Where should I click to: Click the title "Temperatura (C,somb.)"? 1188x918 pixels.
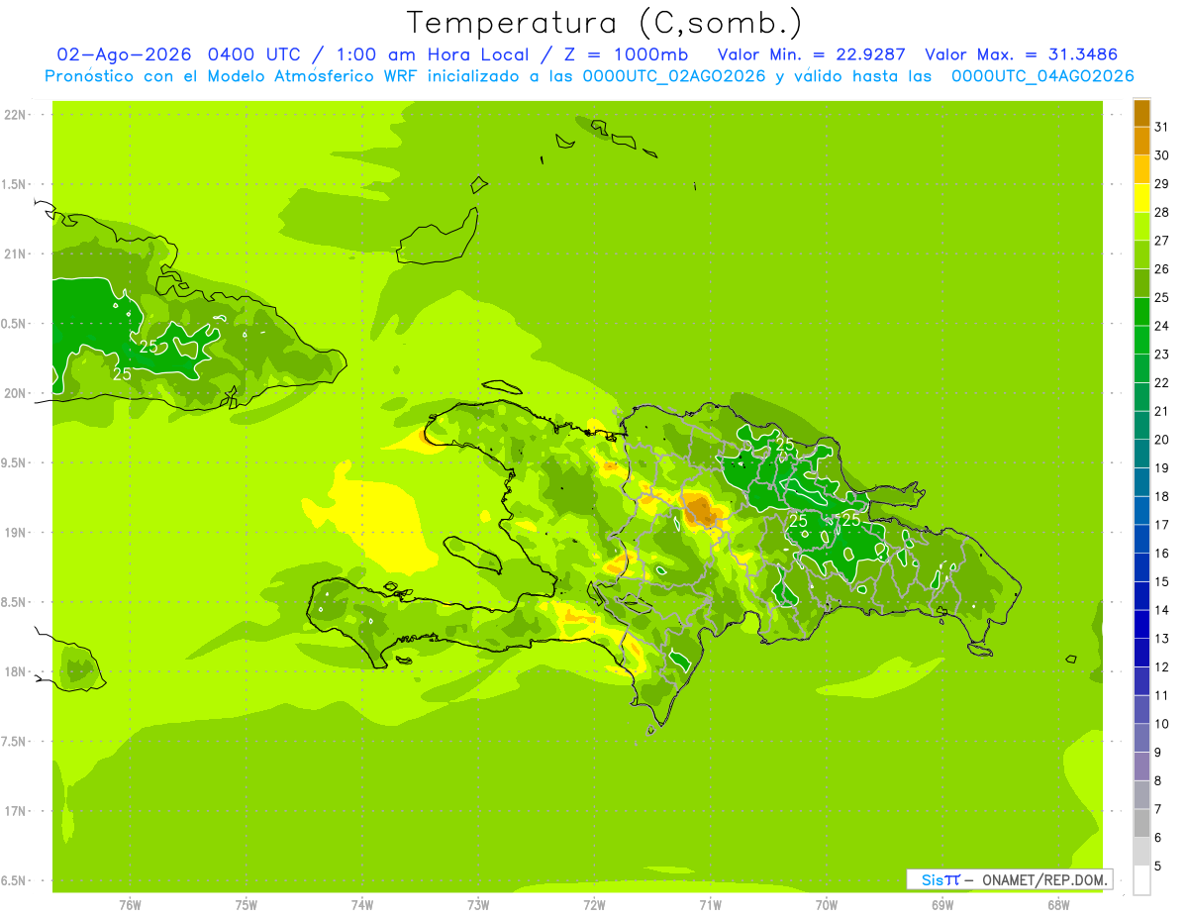point(605,23)
